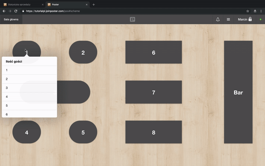This screenshot has width=265, height=166.
Task: Select rectangular table 7
Action: (x=154, y=92)
